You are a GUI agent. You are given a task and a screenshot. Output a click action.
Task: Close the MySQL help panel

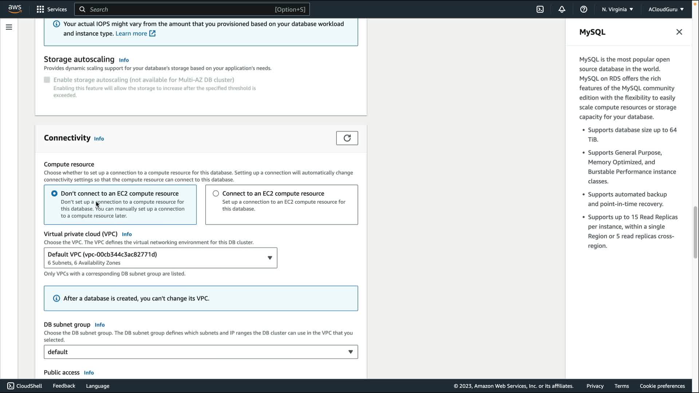pos(679,32)
